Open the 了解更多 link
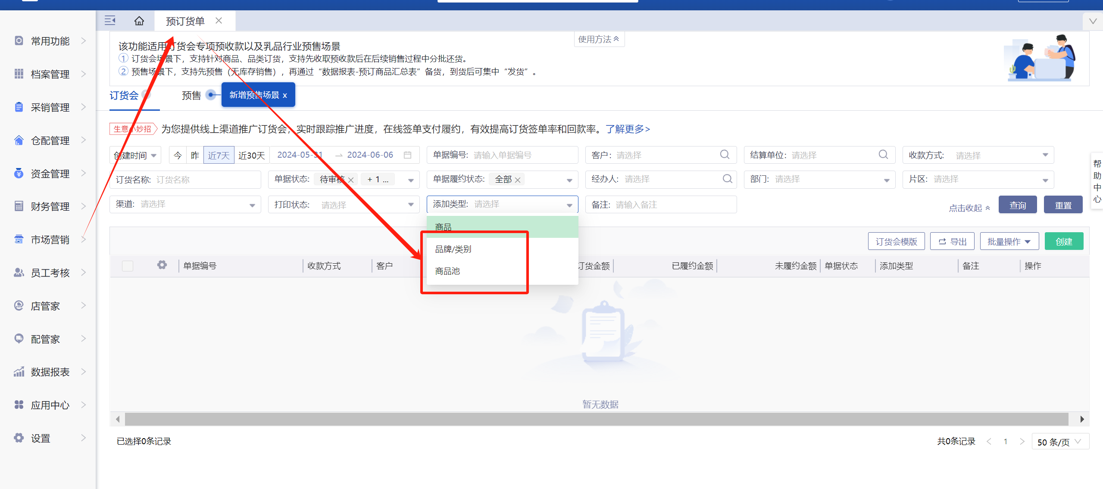Image resolution: width=1103 pixels, height=489 pixels. (x=627, y=129)
